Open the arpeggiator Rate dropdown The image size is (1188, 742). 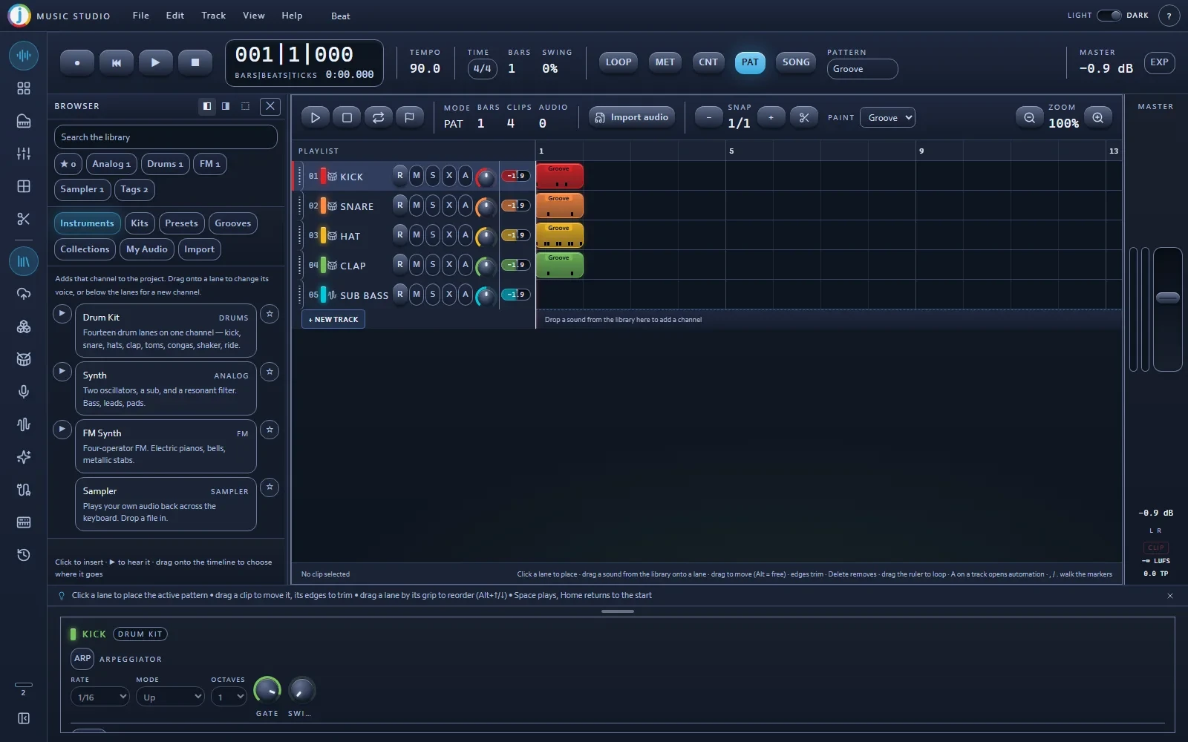point(100,697)
